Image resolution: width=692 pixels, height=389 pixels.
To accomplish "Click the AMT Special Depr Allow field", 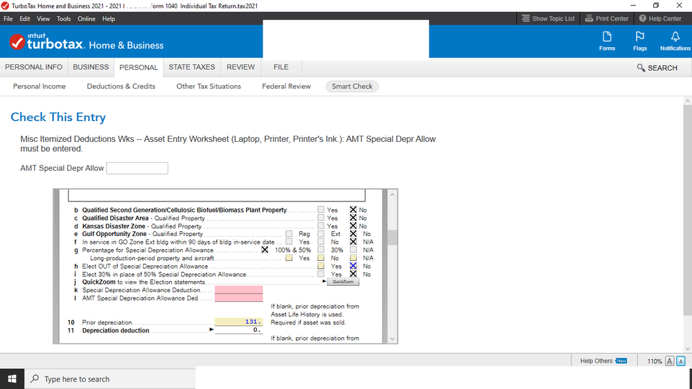I will (x=137, y=168).
